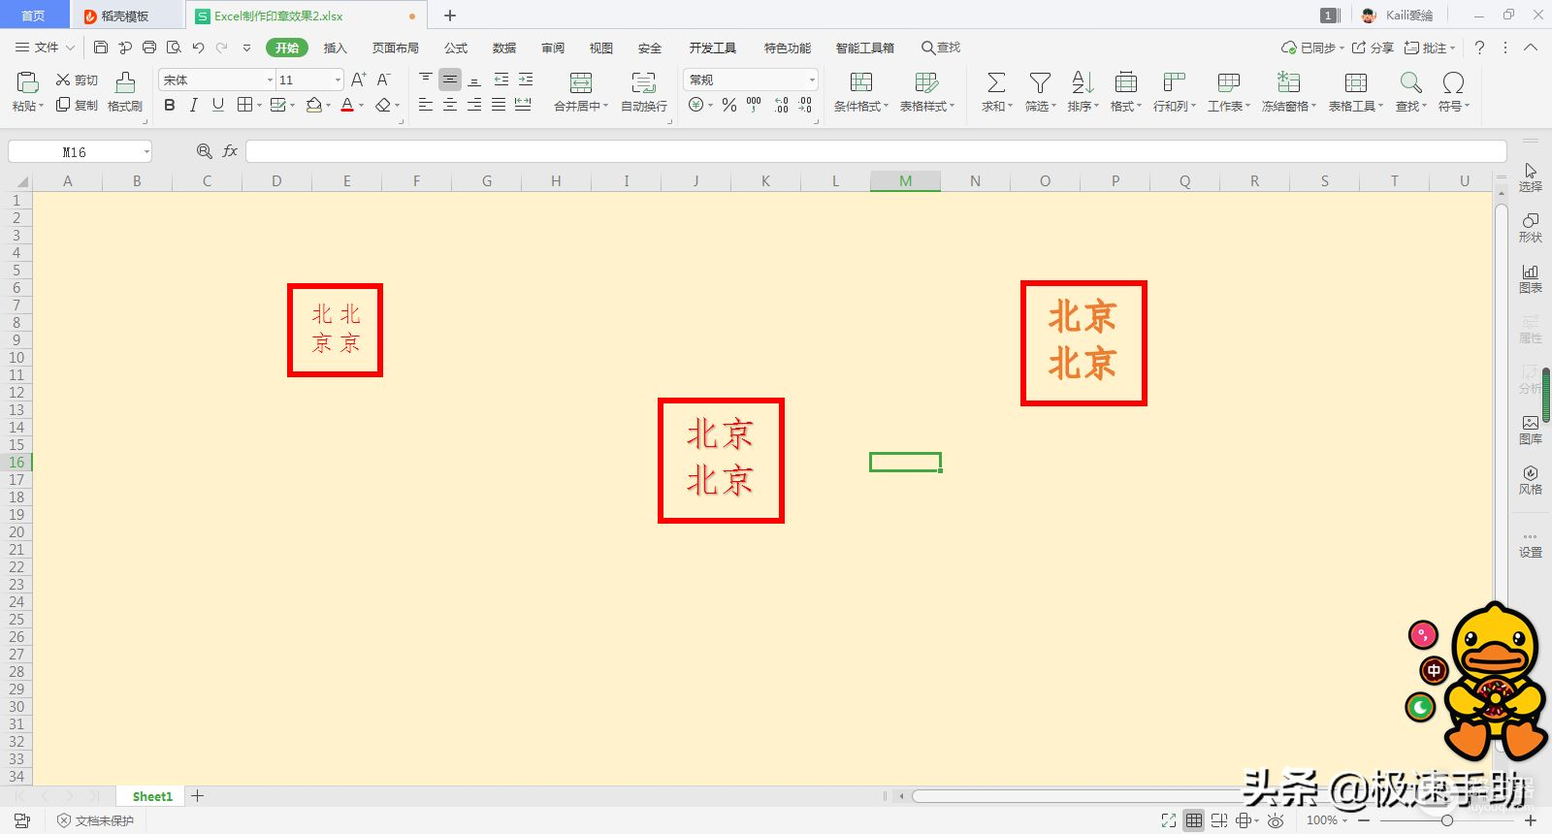Switch to 插入 Insert tab

click(x=335, y=48)
